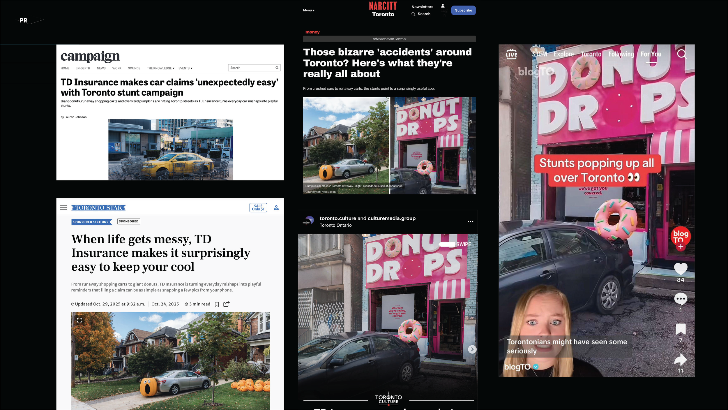Open the Toronto Star hamburger menu
728x410 pixels.
click(x=63, y=207)
